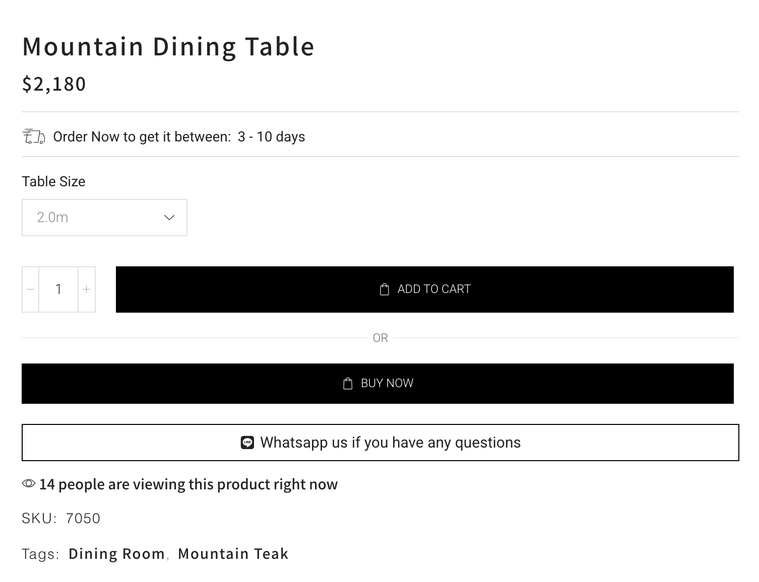Decrease quantity with the minus button
759x582 pixels.
pos(31,289)
